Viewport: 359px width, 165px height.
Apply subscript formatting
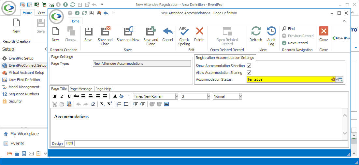102,104
